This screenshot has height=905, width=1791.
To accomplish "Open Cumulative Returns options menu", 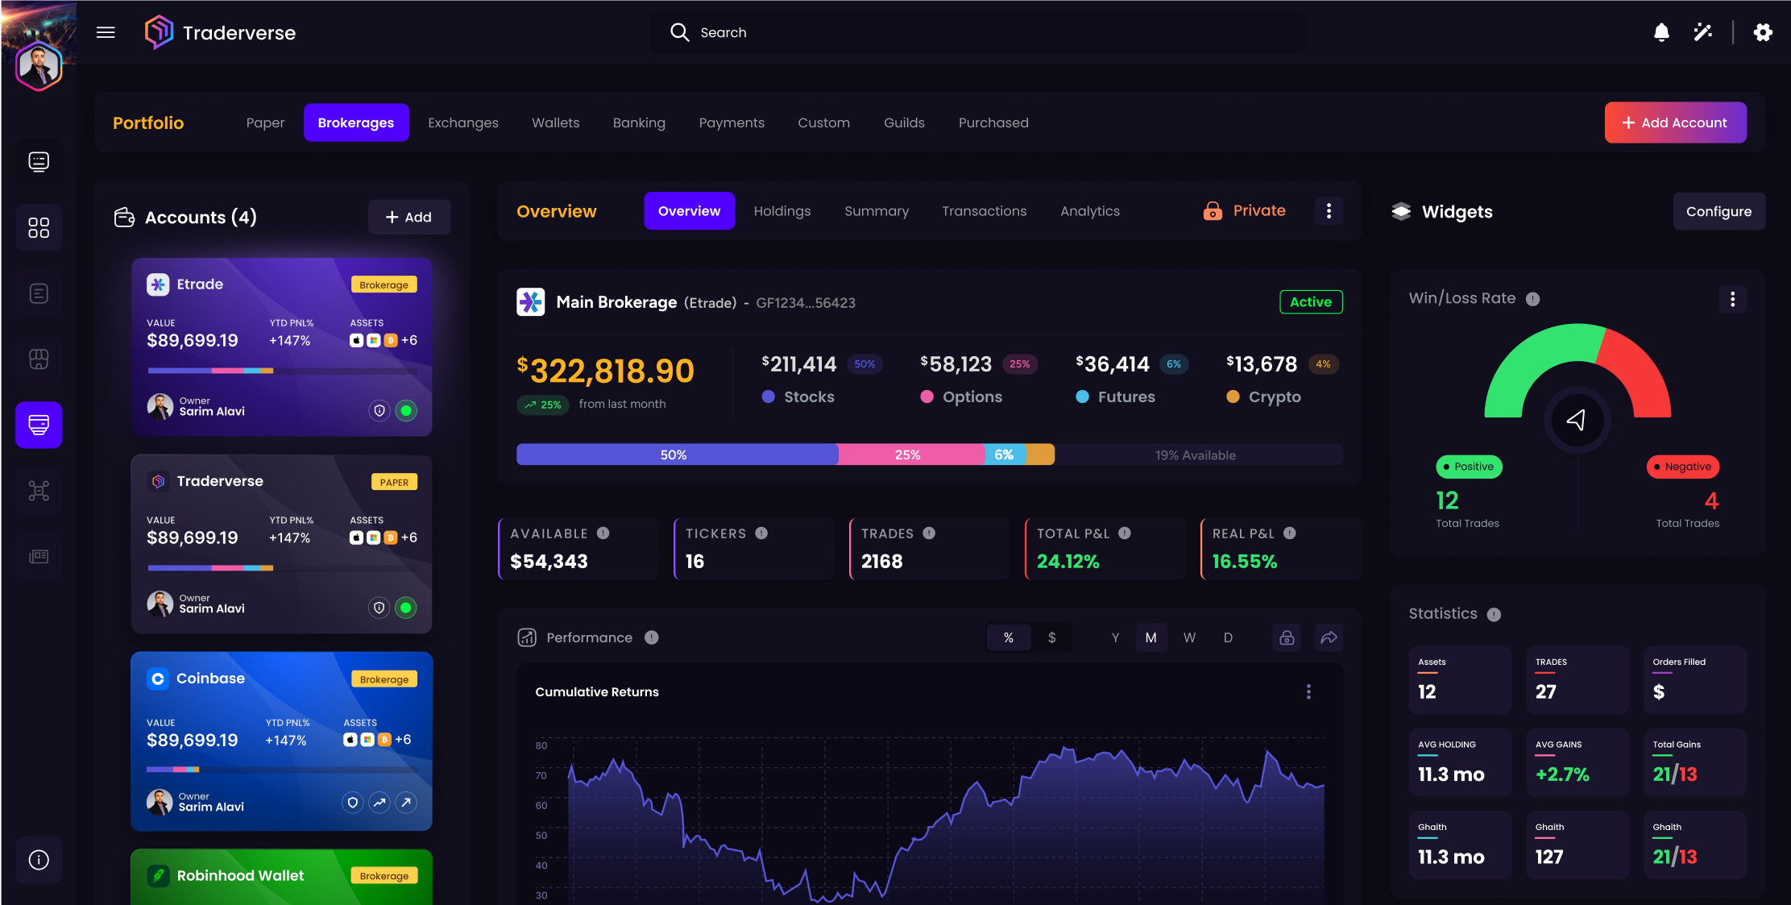I will pyautogui.click(x=1308, y=691).
